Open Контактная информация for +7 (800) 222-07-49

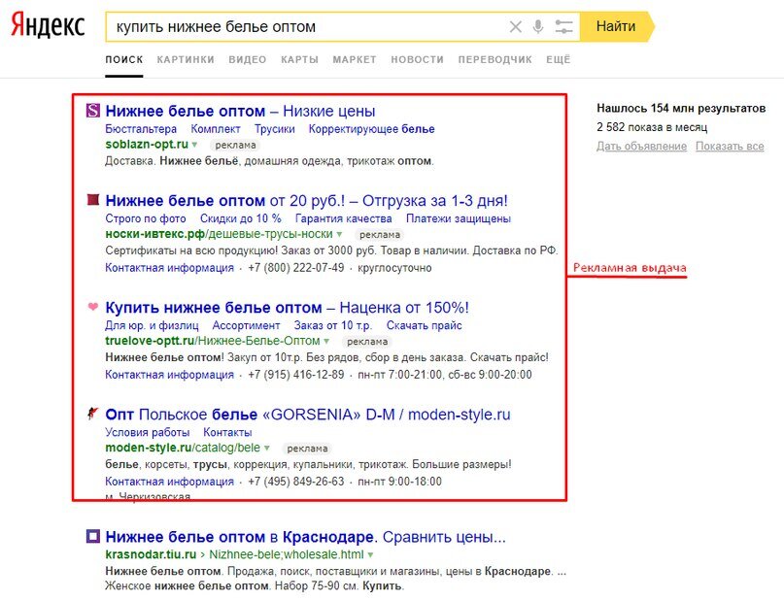click(169, 268)
